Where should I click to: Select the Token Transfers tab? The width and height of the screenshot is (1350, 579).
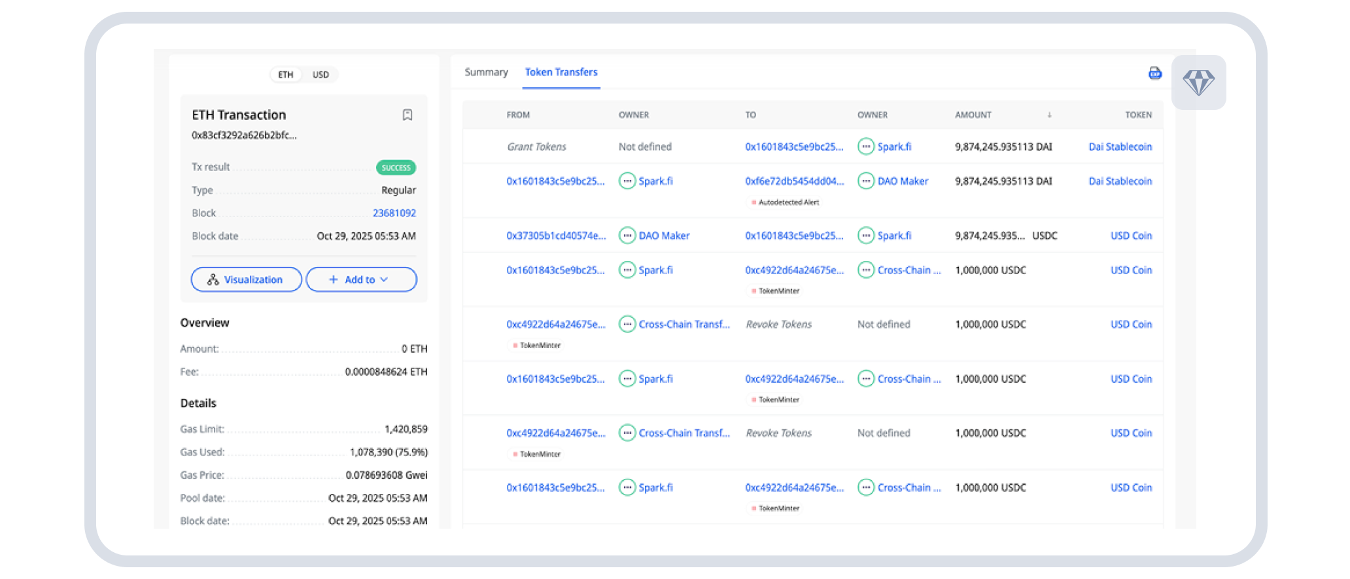[561, 72]
